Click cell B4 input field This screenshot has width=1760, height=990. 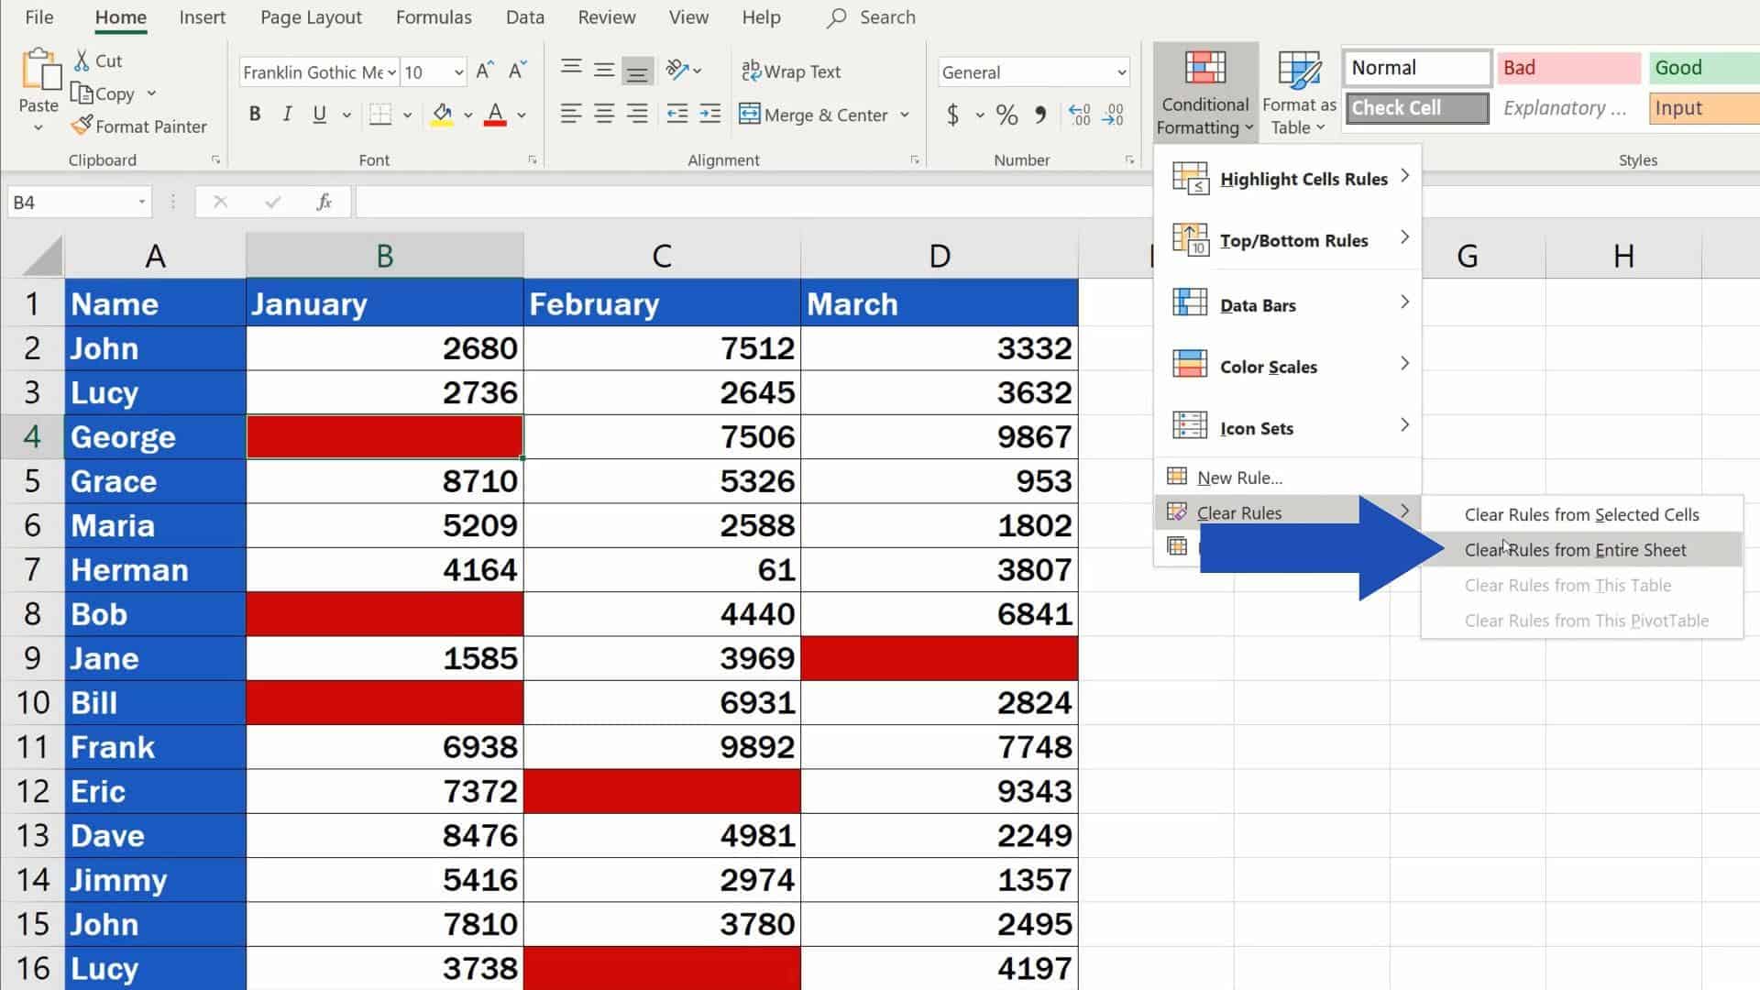[384, 436]
